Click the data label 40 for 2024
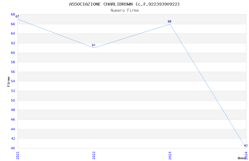Viewport: 249px width, 161px height. click(x=245, y=145)
